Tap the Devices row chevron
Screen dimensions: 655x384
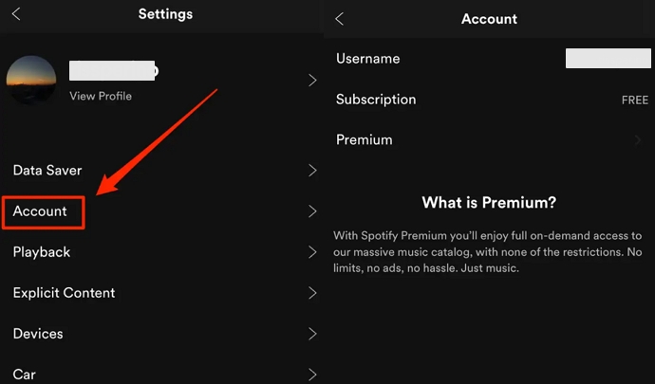pos(312,334)
